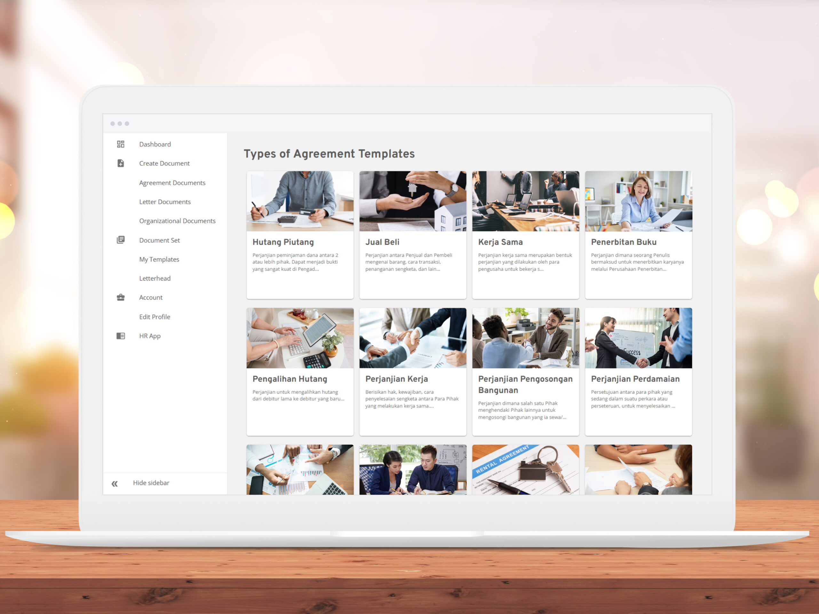The width and height of the screenshot is (819, 614).
Task: Click the Account icon in sidebar
Action: [123, 297]
